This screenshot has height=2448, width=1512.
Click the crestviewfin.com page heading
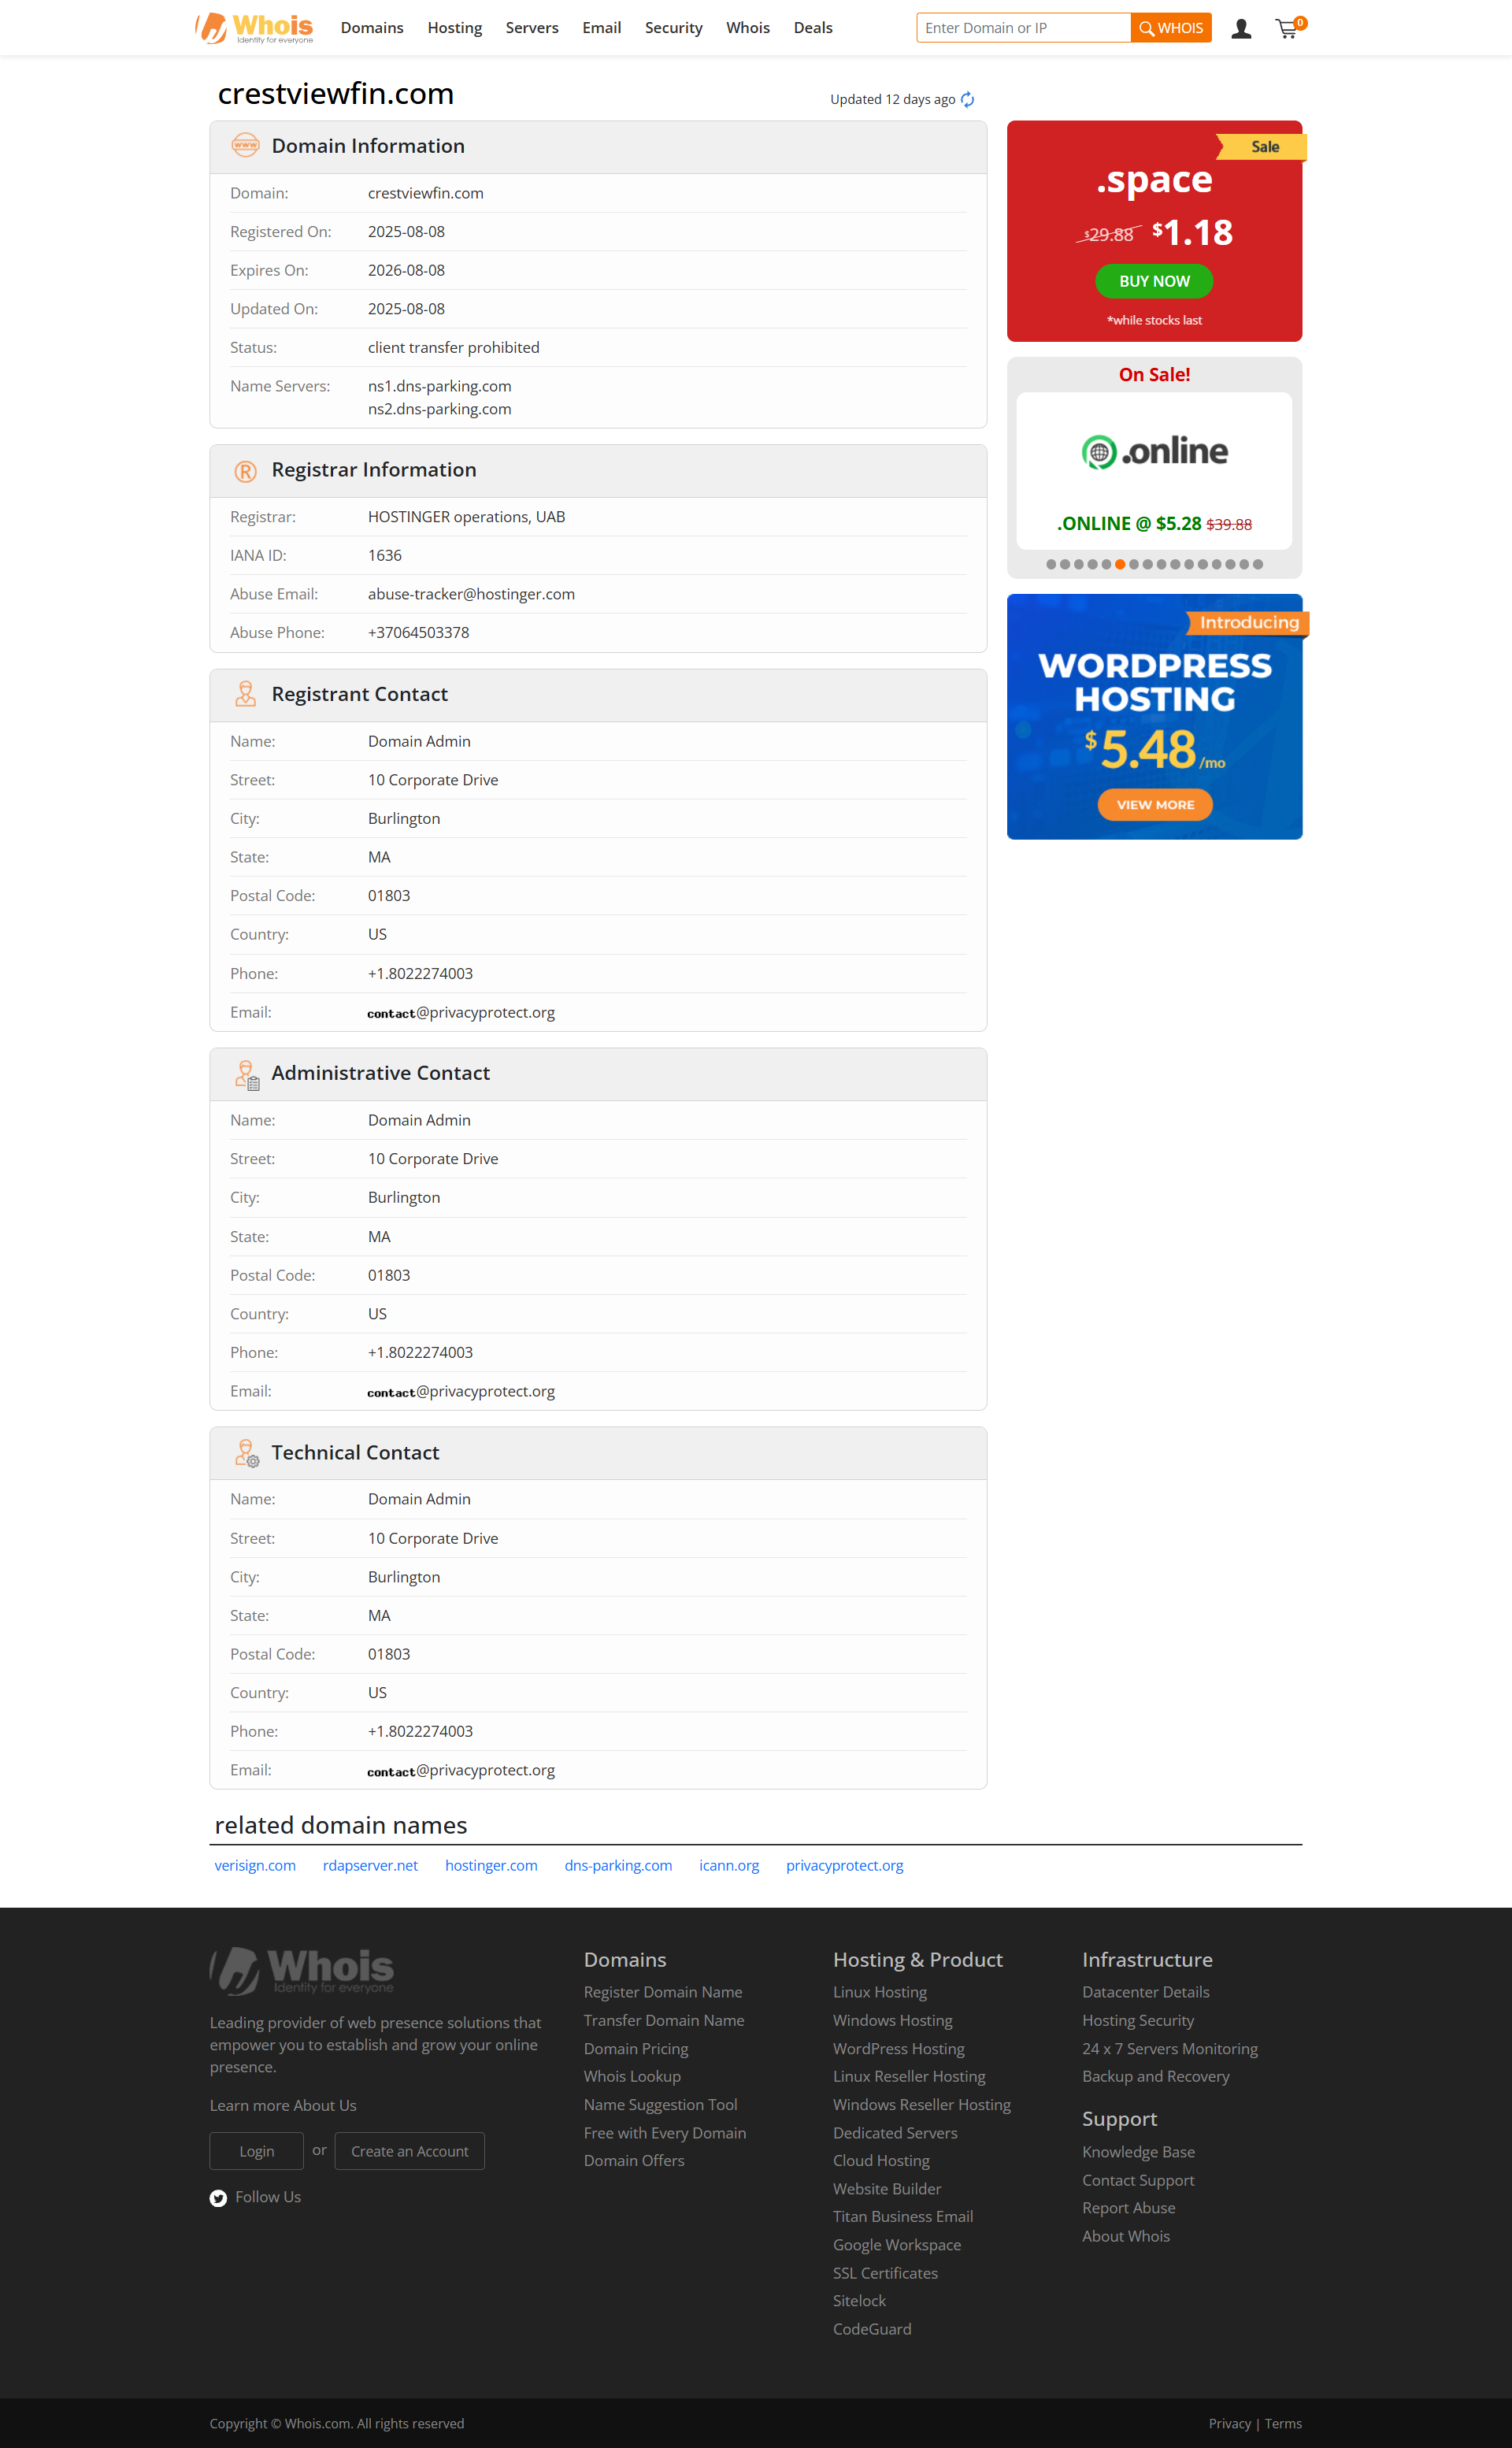pos(336,94)
